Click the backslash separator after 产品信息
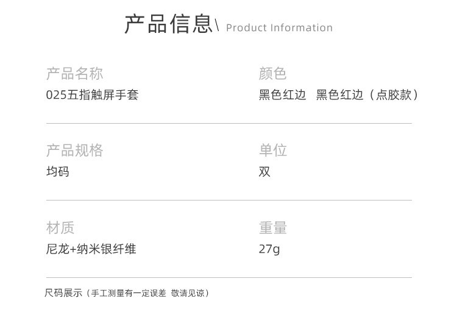 tap(217, 26)
